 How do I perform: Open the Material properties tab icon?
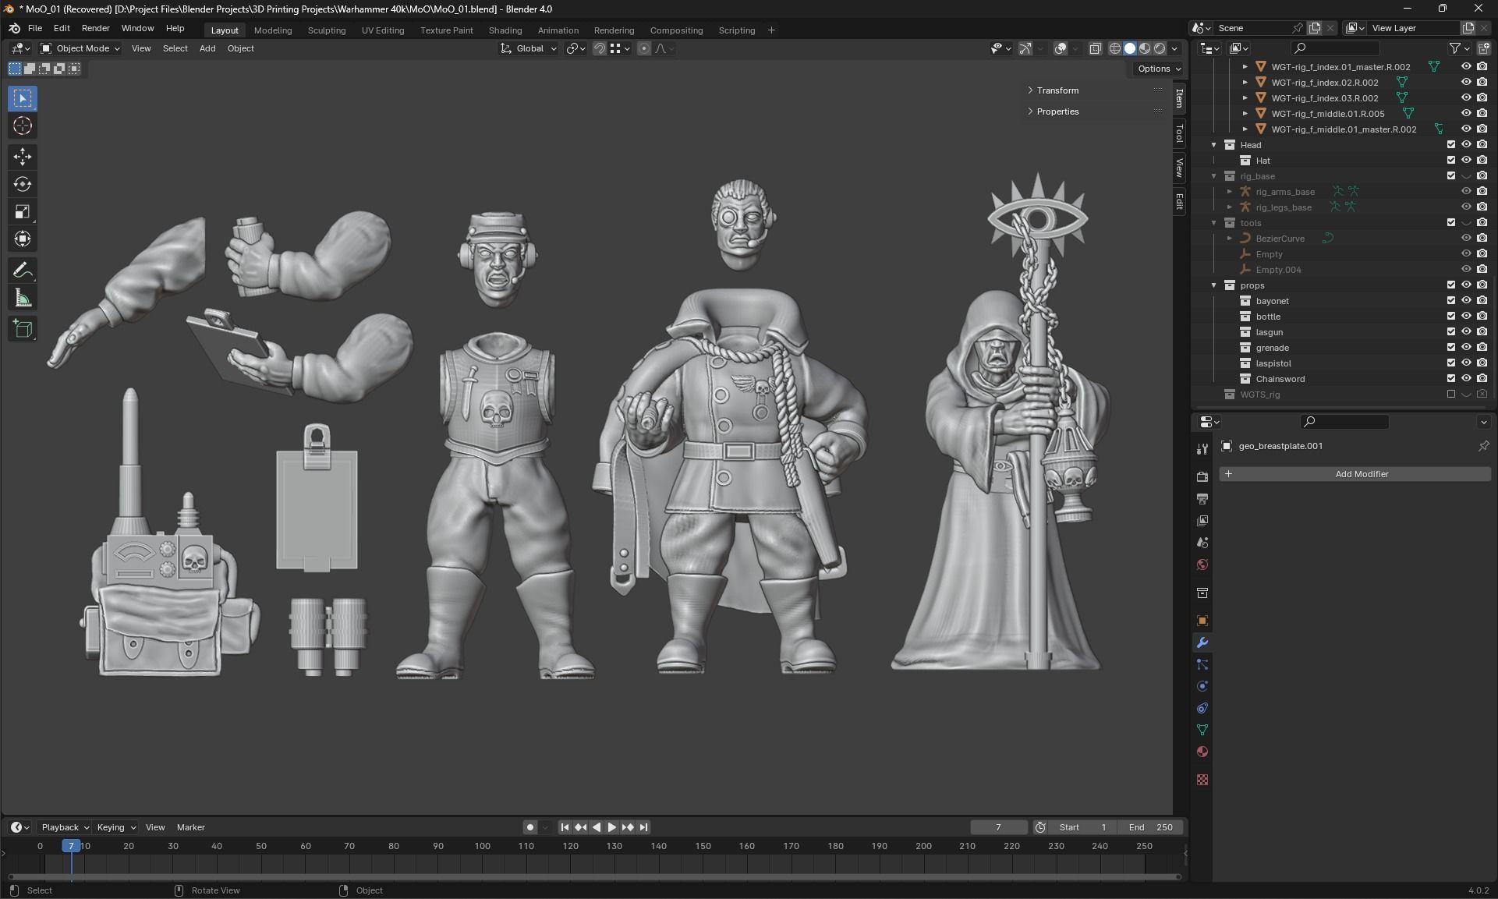click(x=1202, y=752)
